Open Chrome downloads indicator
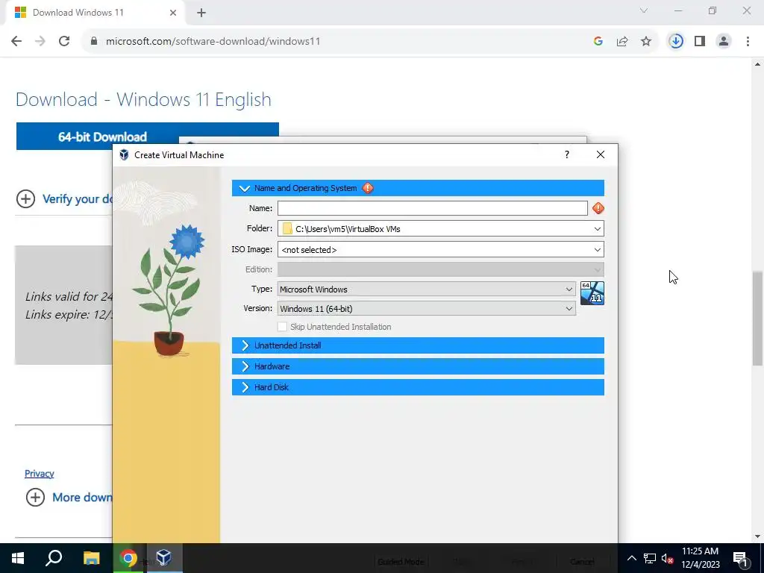Image resolution: width=764 pixels, height=573 pixels. [676, 42]
